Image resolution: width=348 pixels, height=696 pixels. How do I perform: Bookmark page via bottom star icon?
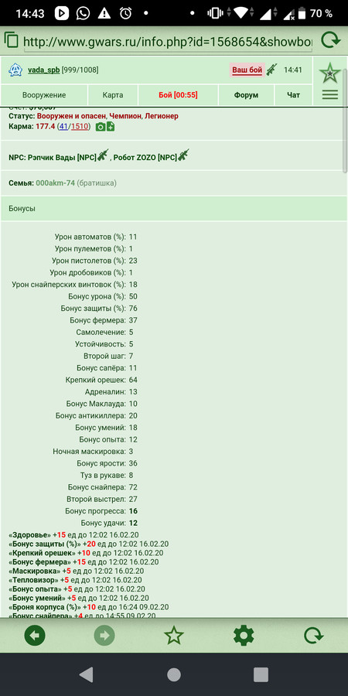coord(173,636)
